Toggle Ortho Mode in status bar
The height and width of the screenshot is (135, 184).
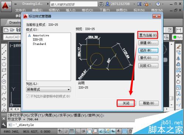pyautogui.click(x=78, y=131)
